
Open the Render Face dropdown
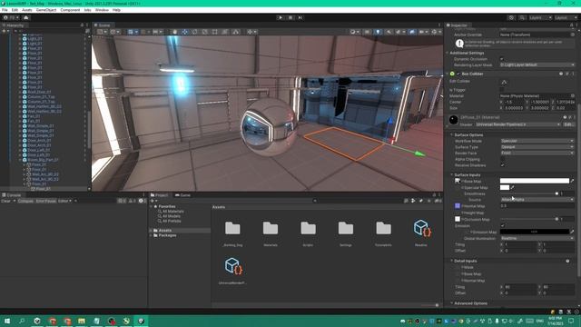pos(537,153)
